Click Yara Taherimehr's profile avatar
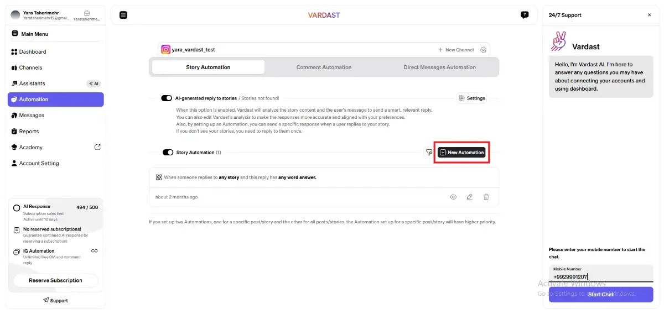The height and width of the screenshot is (314, 664). (x=15, y=15)
